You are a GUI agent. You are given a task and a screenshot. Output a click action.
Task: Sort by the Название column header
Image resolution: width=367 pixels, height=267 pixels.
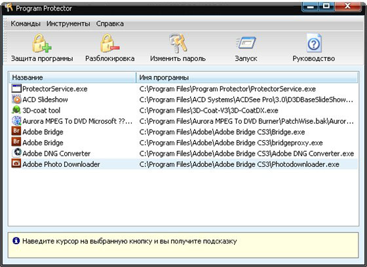point(73,77)
